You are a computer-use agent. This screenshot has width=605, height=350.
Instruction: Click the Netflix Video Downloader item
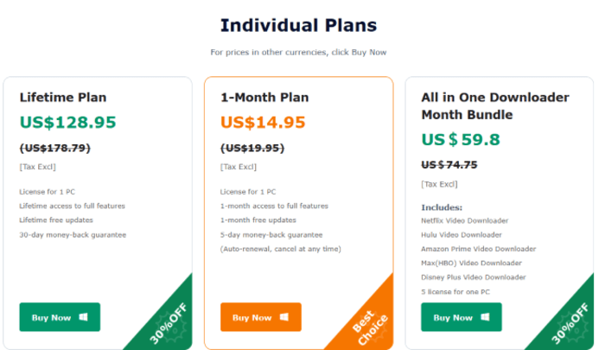click(x=465, y=220)
